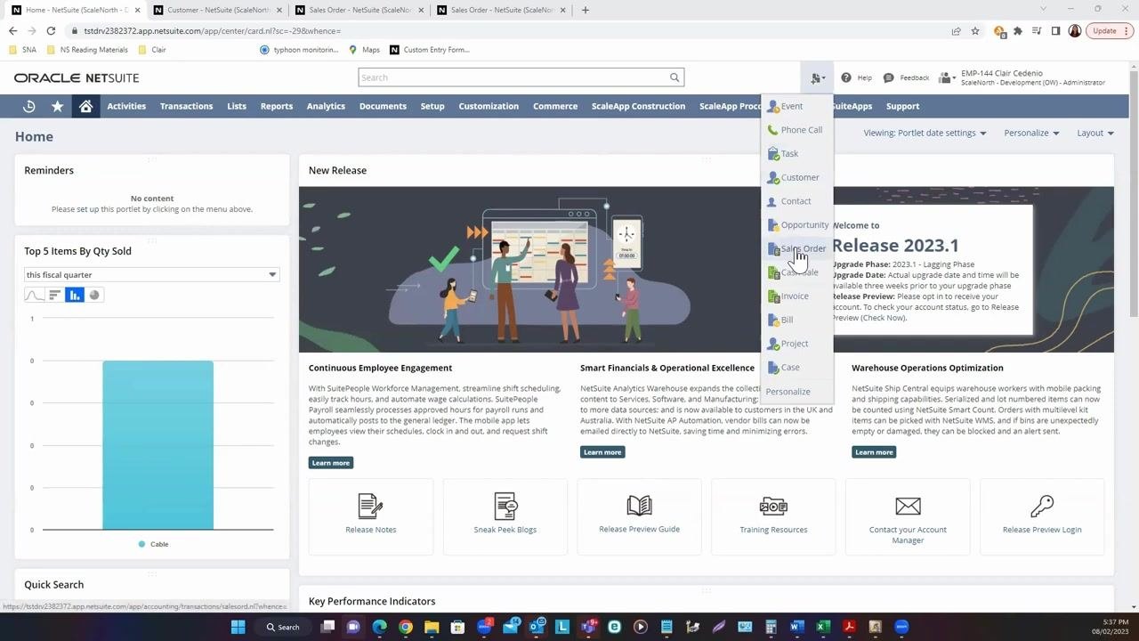
Task: Select line chart view icon
Action: [34, 295]
